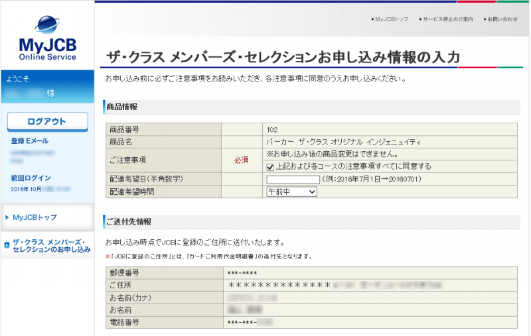Open the お問い合わせ header link
Viewport: 531px width, 336px height.
[x=500, y=19]
